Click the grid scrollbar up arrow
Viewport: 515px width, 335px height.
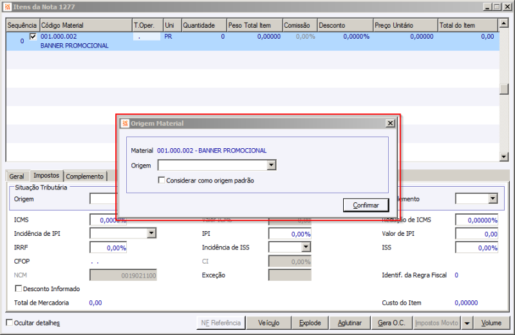(x=503, y=23)
